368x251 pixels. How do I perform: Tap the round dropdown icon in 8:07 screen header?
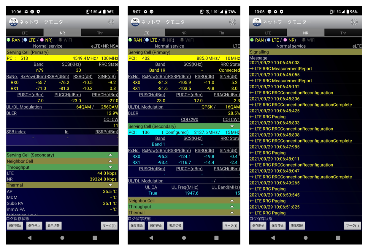coord(232,22)
